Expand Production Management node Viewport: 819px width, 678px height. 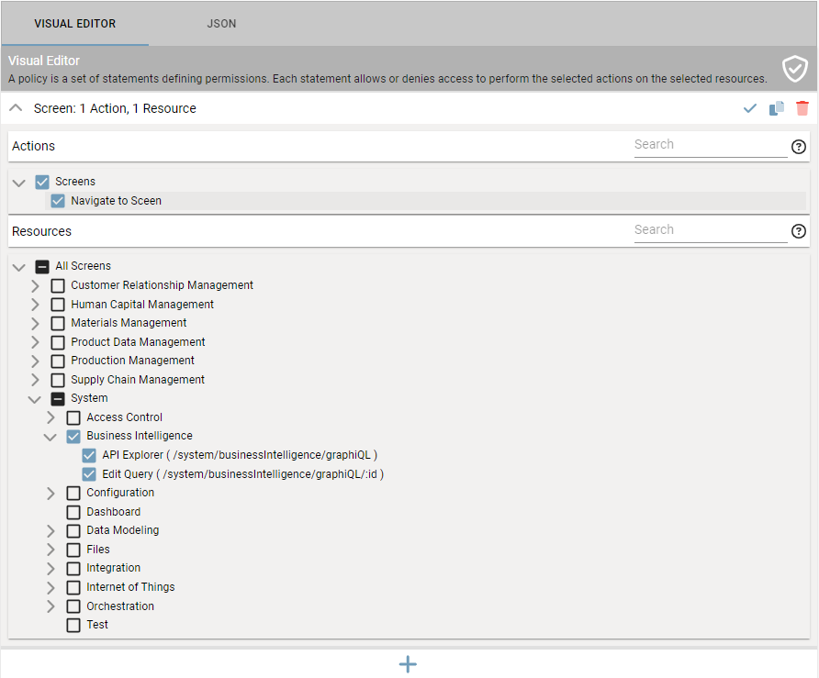point(35,361)
